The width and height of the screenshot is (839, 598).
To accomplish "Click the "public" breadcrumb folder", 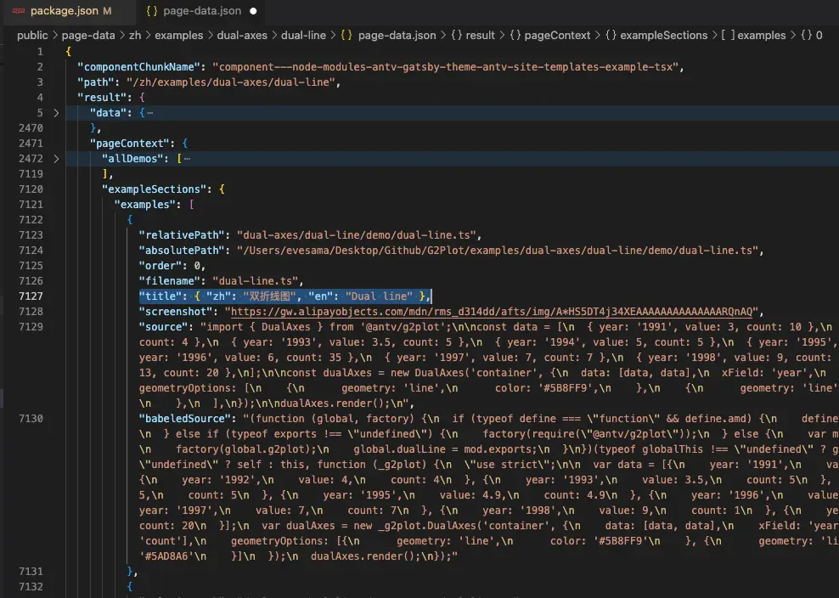I will [x=32, y=36].
